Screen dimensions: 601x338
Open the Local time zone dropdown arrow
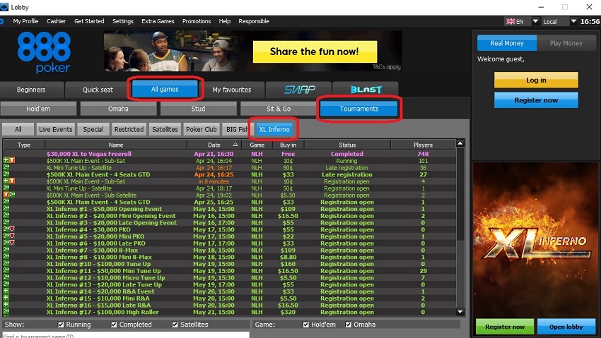(573, 21)
